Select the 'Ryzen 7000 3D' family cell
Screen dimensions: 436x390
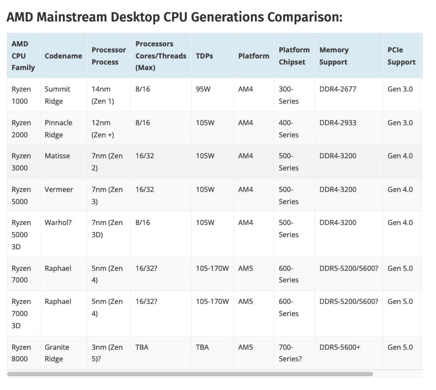click(23, 313)
